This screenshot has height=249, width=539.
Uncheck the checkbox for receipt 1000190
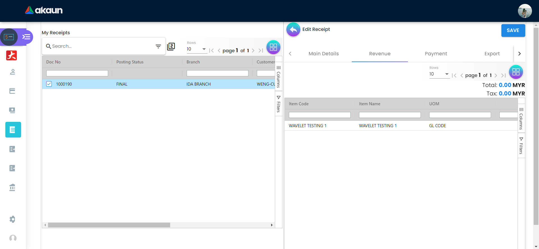click(x=49, y=84)
